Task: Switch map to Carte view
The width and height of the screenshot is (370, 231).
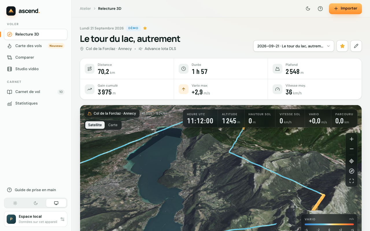Action: click(113, 125)
